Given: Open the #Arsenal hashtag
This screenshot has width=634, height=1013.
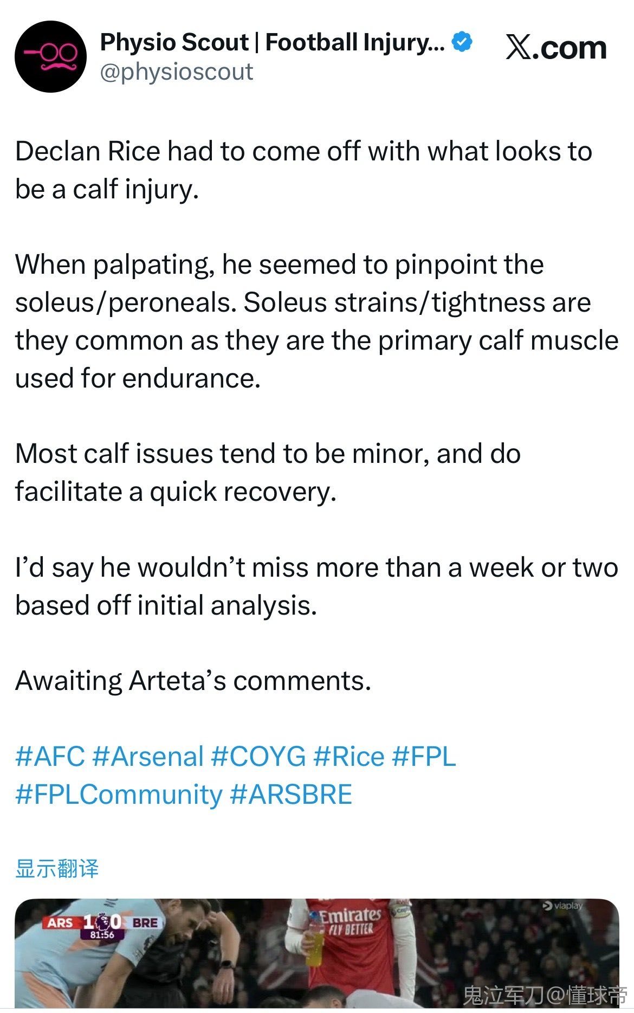Looking at the screenshot, I should [148, 757].
